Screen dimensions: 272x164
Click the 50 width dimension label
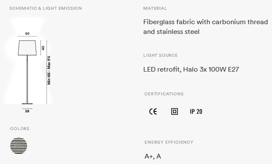(28, 33)
